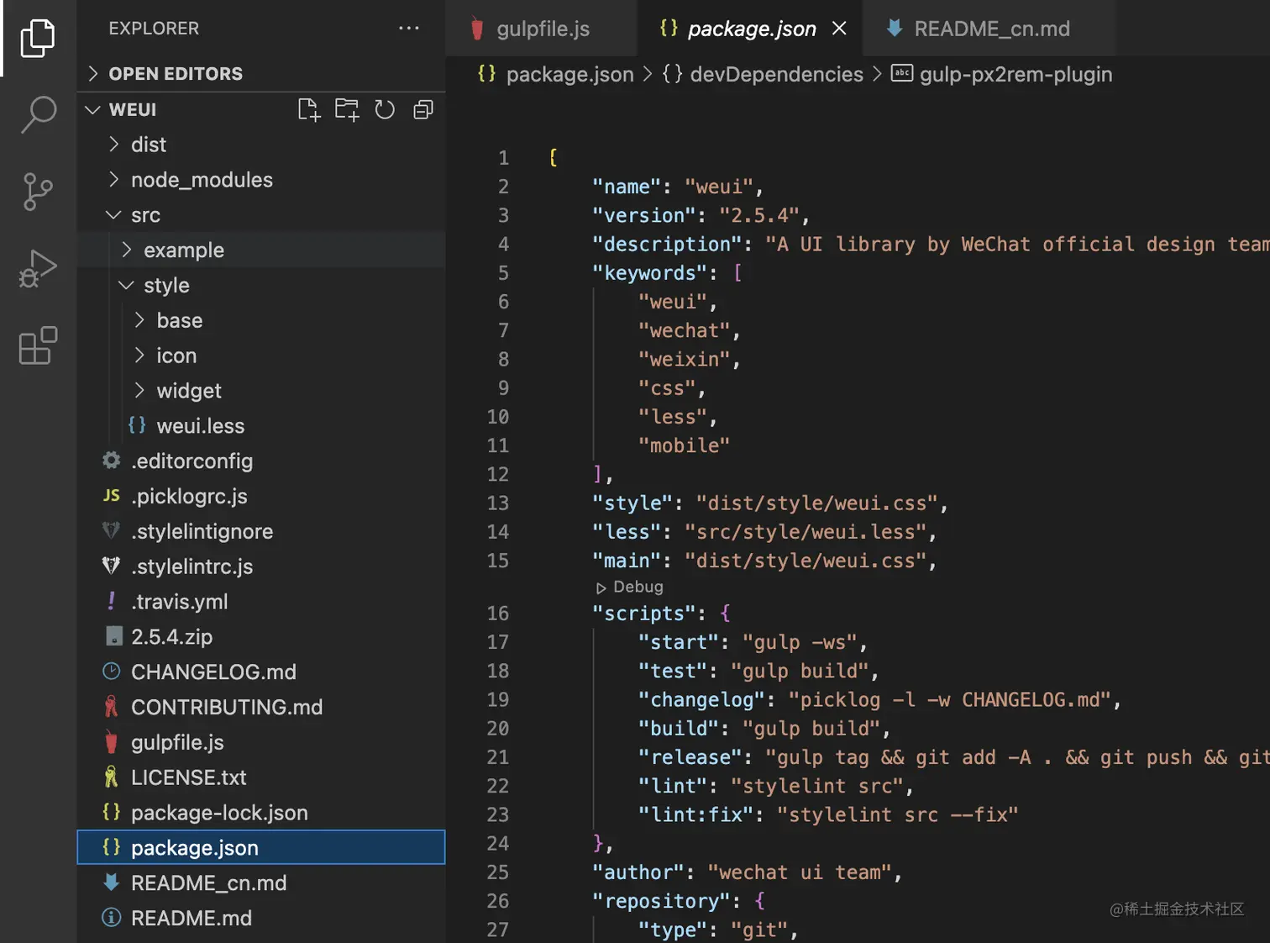1270x943 pixels.
Task: Click the New File icon in WEUI header
Action: coord(308,110)
